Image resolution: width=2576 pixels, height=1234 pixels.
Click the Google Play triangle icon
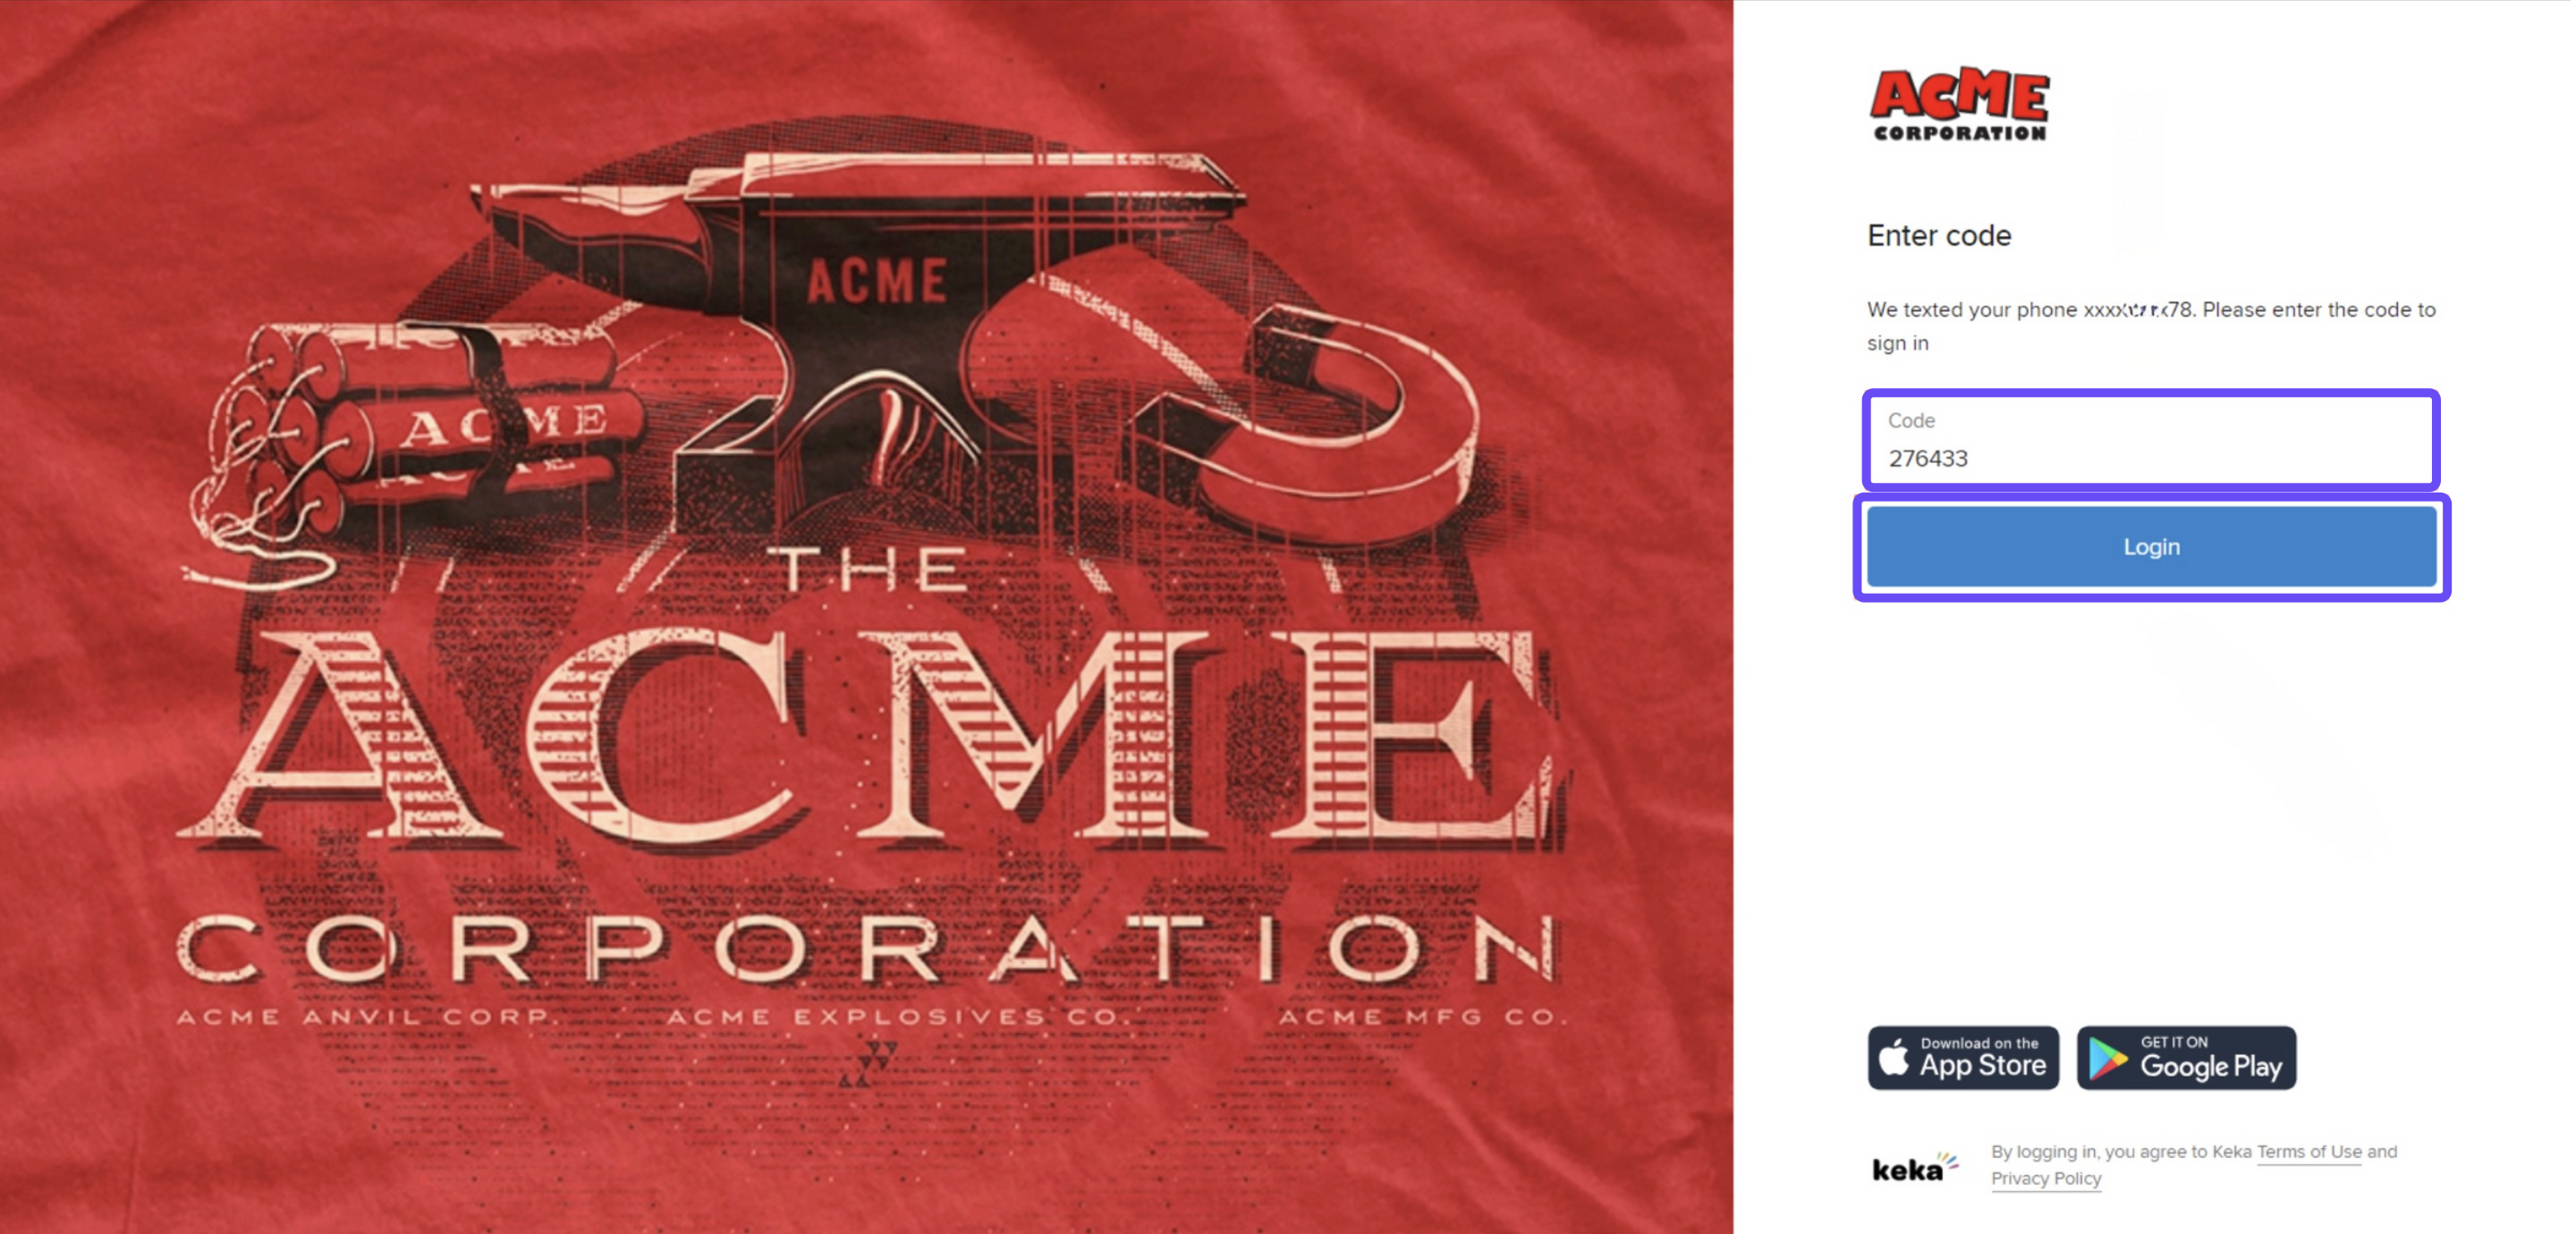tap(2108, 1059)
